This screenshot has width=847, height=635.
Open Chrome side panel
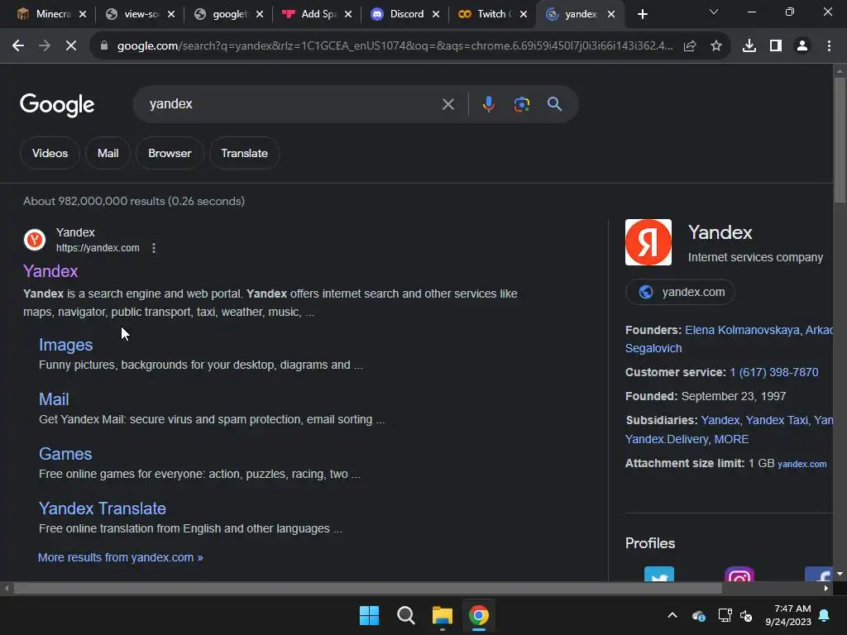[776, 46]
